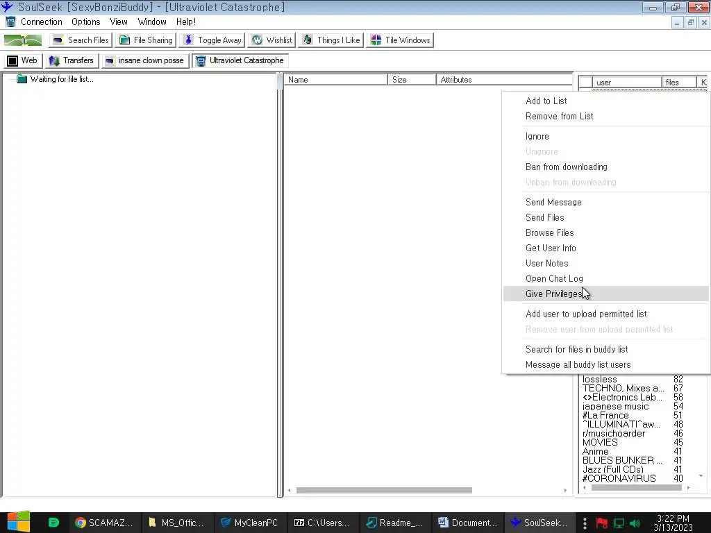Click the file list scroll left arrow
Screen dimensions: 711x533
click(290, 491)
